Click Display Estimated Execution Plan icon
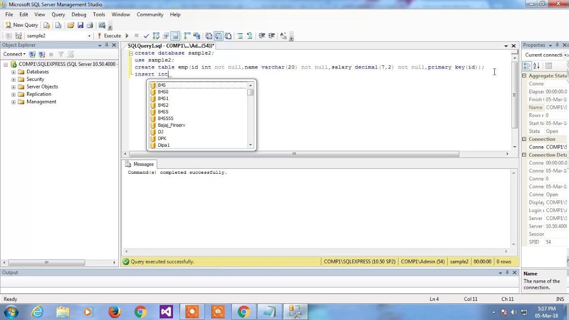 click(156, 36)
